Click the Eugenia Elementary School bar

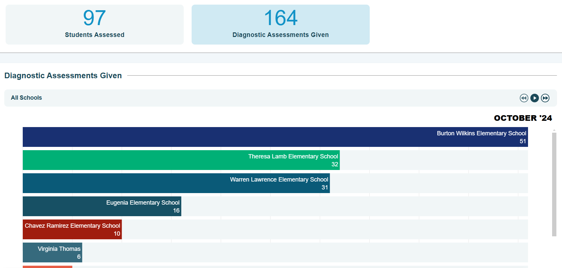point(102,206)
